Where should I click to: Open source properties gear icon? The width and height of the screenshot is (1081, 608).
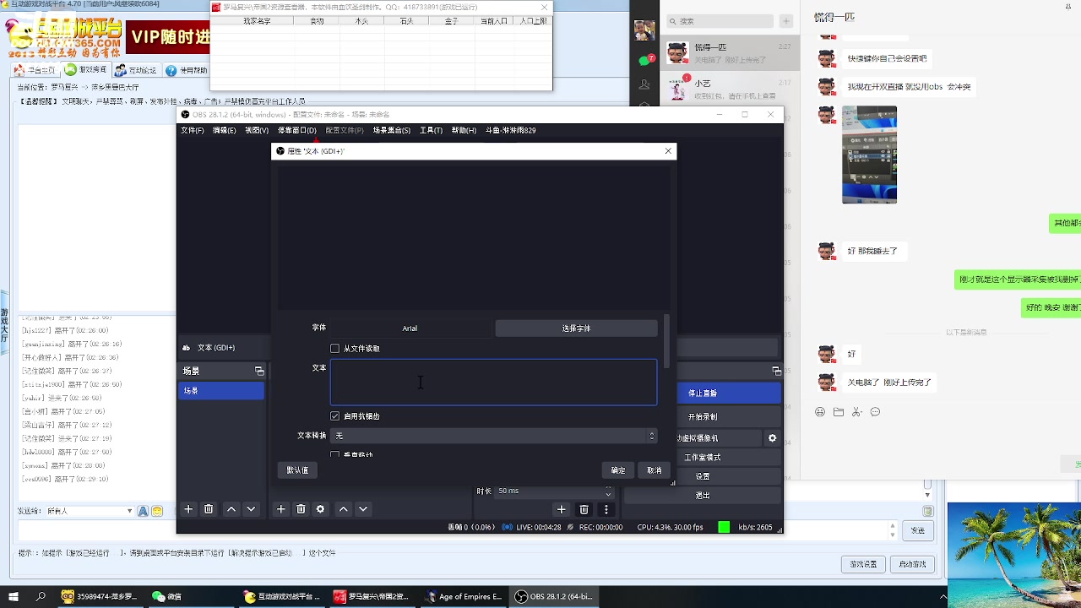(x=320, y=509)
